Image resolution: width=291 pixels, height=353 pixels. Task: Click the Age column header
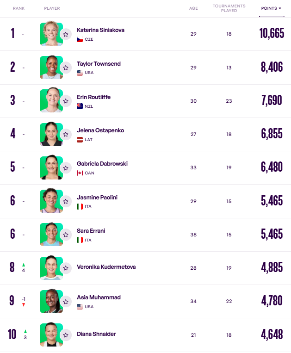(x=193, y=8)
